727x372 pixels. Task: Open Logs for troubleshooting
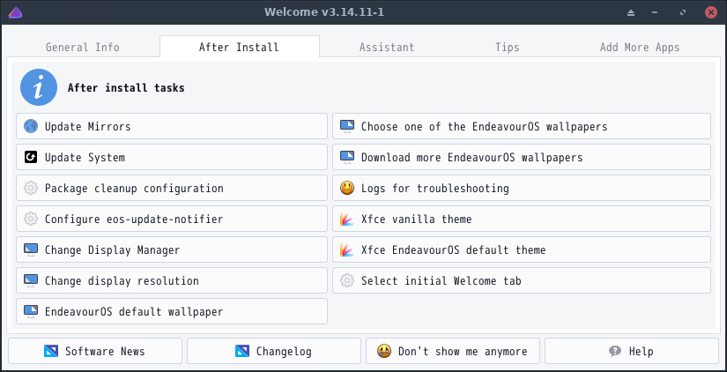(x=522, y=188)
